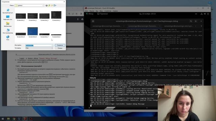
Task: Switch to the third terminal tab
Action: [x=179, y=26]
